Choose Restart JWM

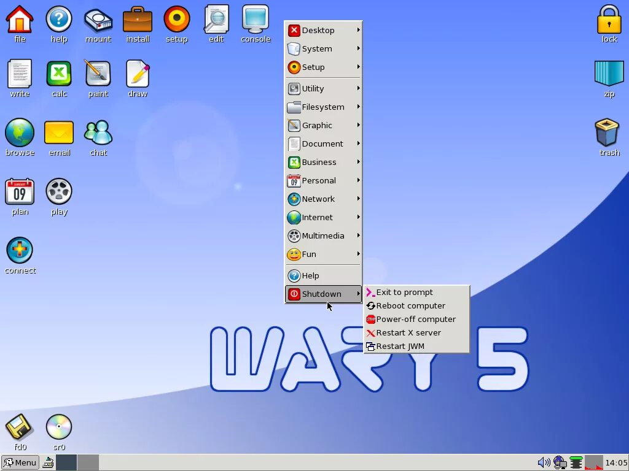416,347
